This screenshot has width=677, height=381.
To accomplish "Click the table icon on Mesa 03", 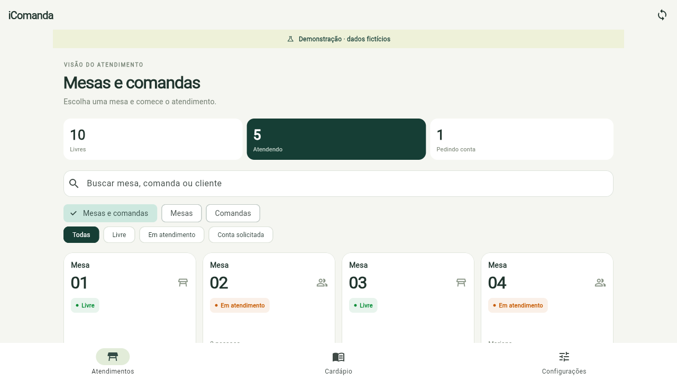I will click(x=461, y=283).
